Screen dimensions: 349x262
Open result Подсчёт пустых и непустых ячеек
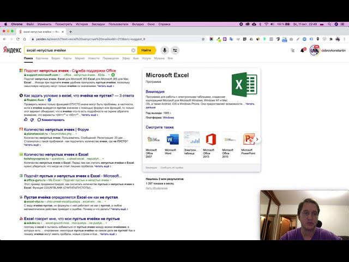[x=73, y=176]
